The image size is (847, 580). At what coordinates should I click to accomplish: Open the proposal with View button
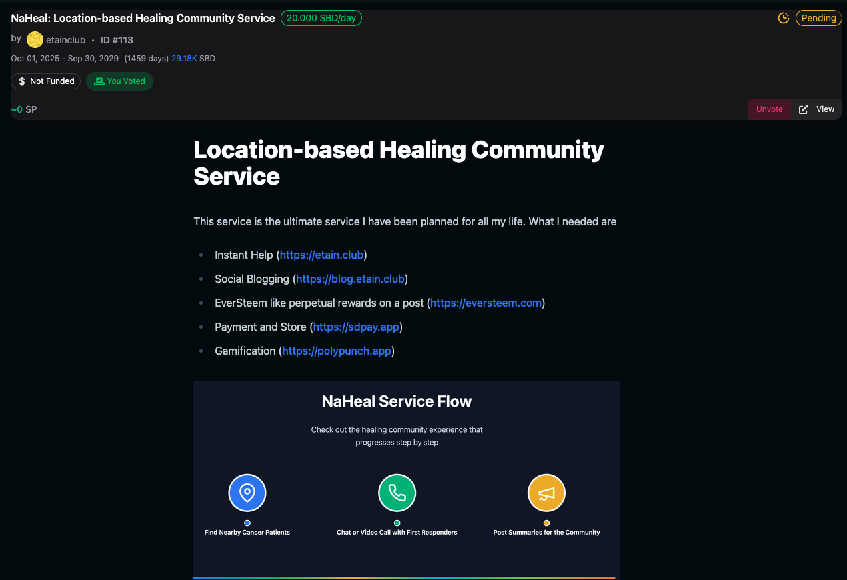(817, 109)
